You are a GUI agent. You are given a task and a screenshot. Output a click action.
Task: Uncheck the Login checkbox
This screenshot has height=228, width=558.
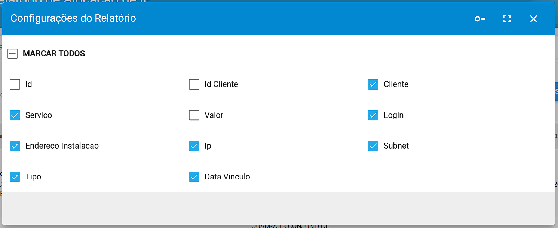point(373,115)
